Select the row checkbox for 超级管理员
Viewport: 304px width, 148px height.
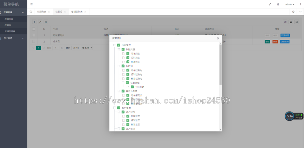pyautogui.click(x=34, y=35)
